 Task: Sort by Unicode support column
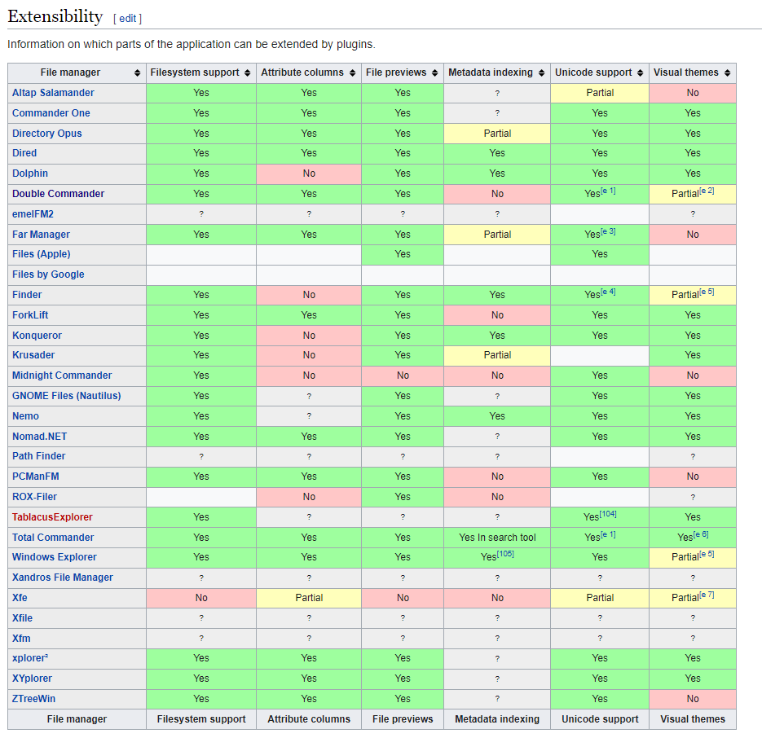(599, 72)
